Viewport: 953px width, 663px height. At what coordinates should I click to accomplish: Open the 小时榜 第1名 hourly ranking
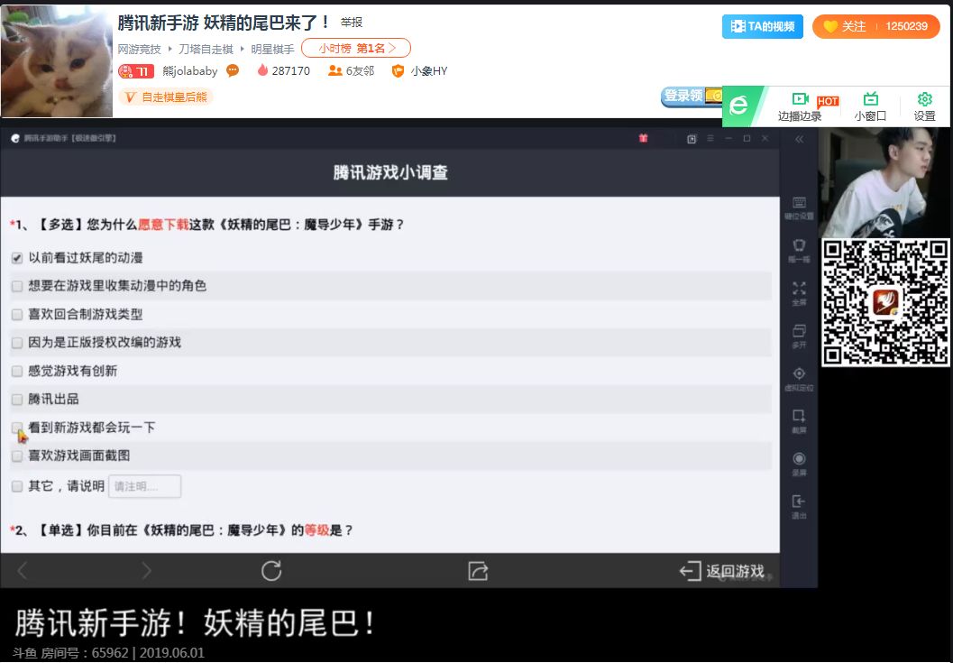click(356, 48)
